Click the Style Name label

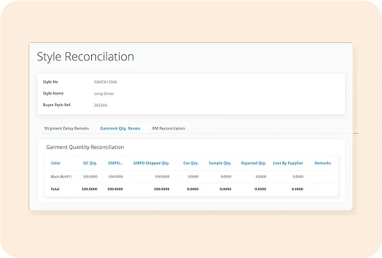pyautogui.click(x=53, y=94)
